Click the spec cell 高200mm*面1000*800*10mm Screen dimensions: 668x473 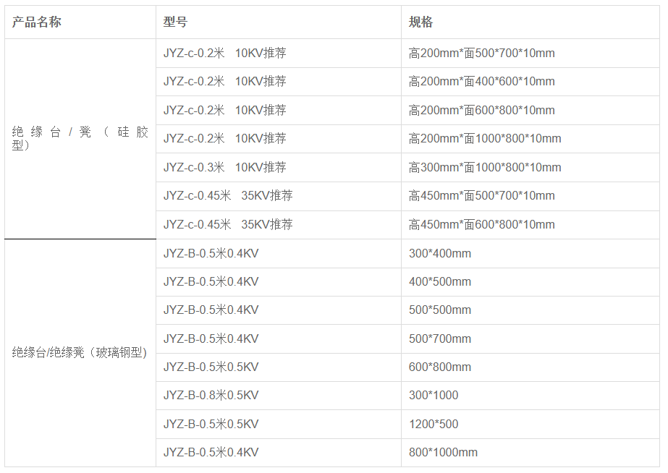pyautogui.click(x=530, y=139)
